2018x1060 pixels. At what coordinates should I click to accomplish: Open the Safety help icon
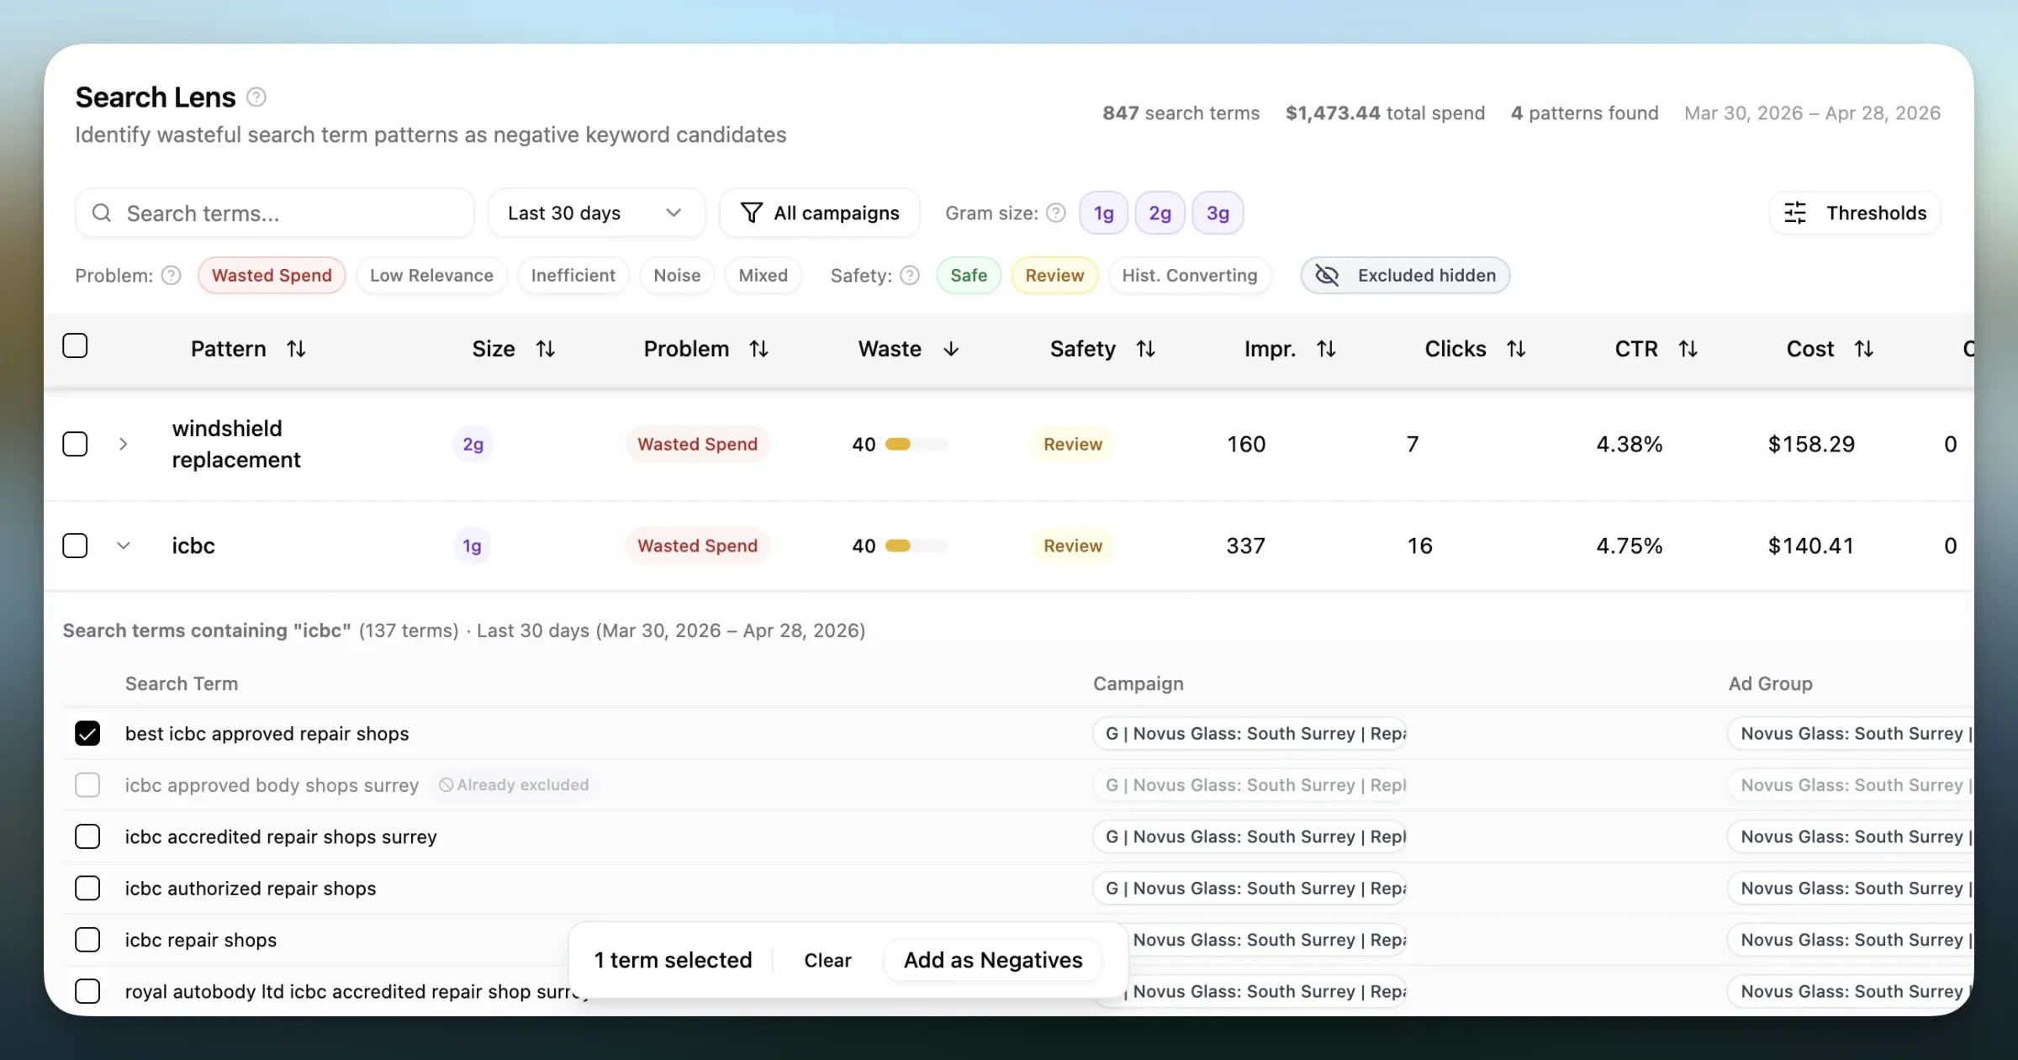pyautogui.click(x=910, y=276)
